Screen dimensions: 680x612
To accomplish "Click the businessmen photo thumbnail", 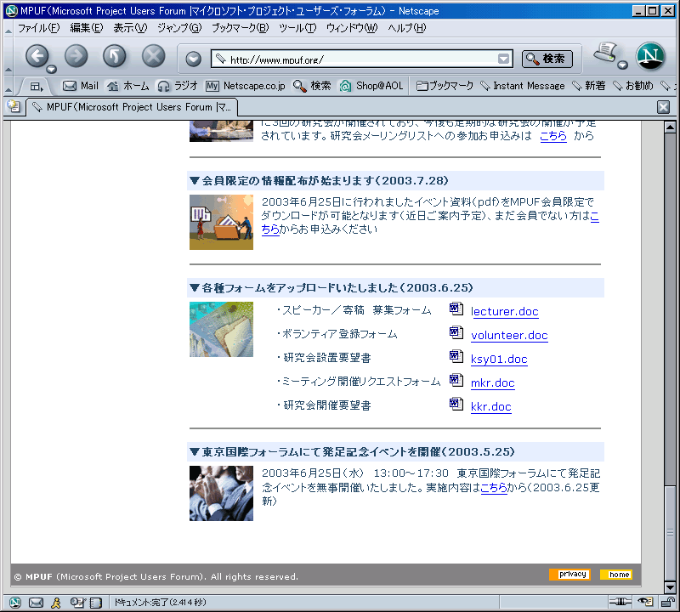I will click(x=221, y=493).
